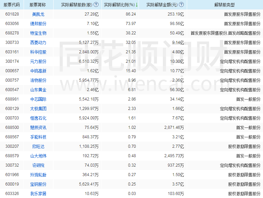Open stock link 恒逸石化
The image size is (263, 198).
[x=38, y=118]
